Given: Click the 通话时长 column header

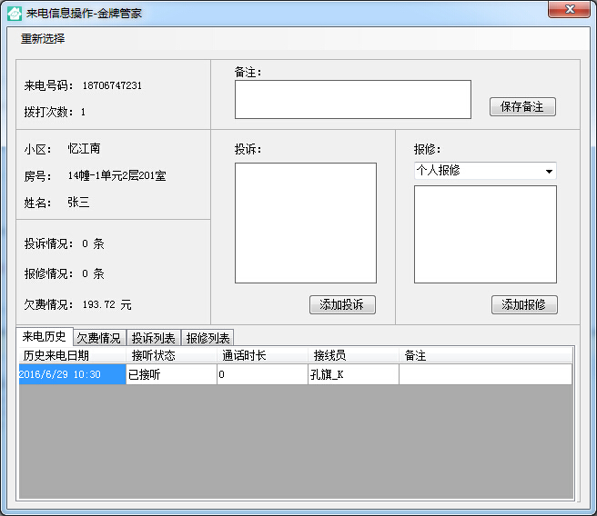Looking at the screenshot, I should pos(262,355).
